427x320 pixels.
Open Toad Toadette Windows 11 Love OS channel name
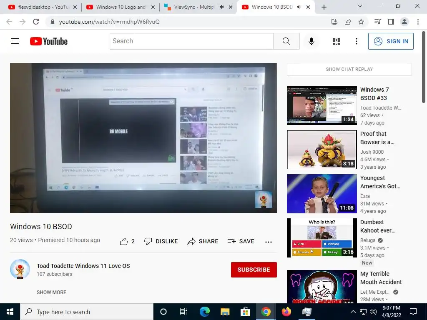83,266
